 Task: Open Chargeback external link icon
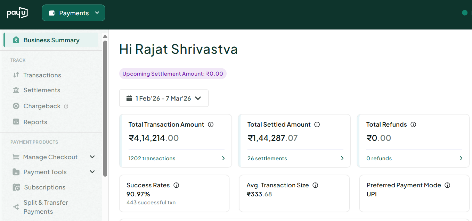[66, 107]
